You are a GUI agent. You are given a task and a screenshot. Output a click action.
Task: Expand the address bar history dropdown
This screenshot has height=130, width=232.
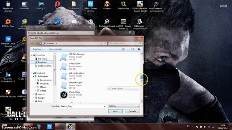[101, 43]
